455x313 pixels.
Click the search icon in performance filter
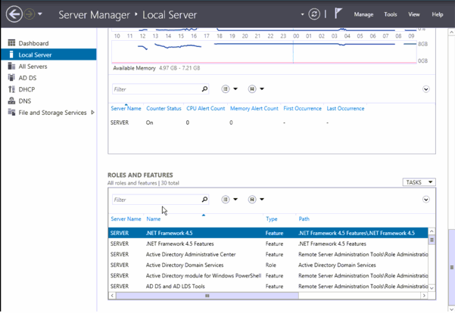(x=204, y=89)
